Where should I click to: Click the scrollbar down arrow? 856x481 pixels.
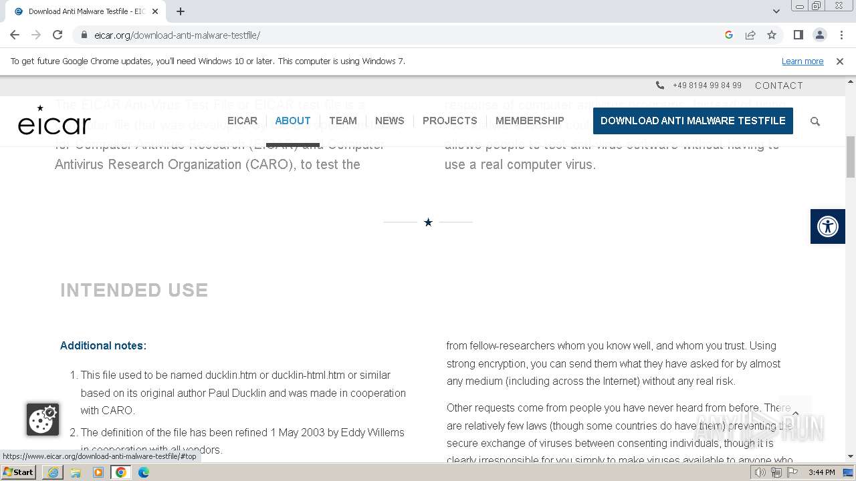click(851, 457)
